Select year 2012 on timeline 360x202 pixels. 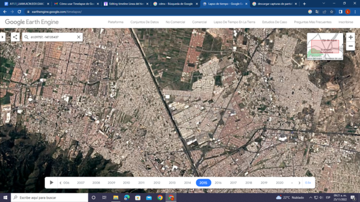[157, 183]
